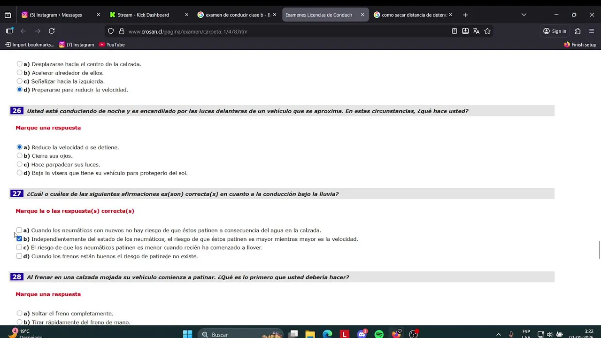Switch ESP keyboard language indicator
The width and height of the screenshot is (601, 338).
tap(526, 334)
